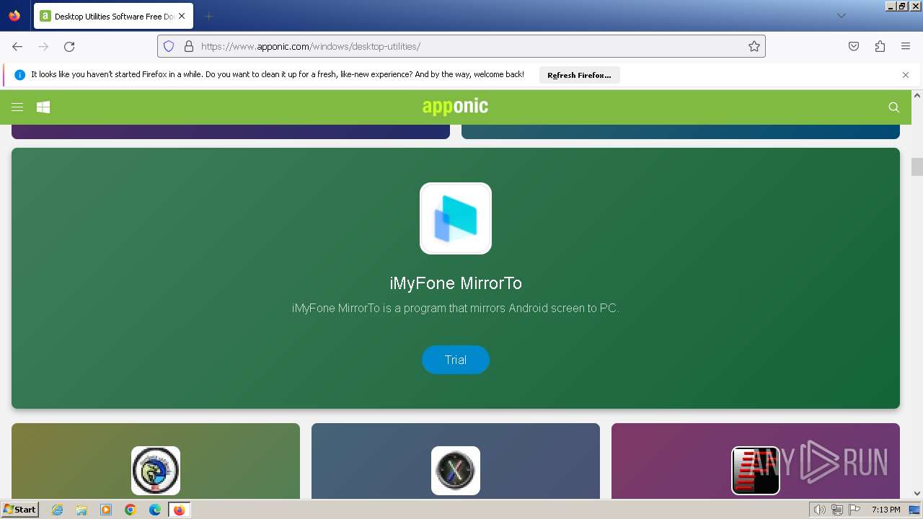The image size is (923, 519).
Task: Expand the list all tabs dropdown
Action: (x=841, y=16)
